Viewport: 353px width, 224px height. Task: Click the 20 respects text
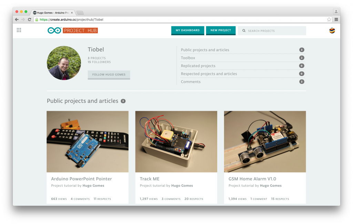coord(194,199)
